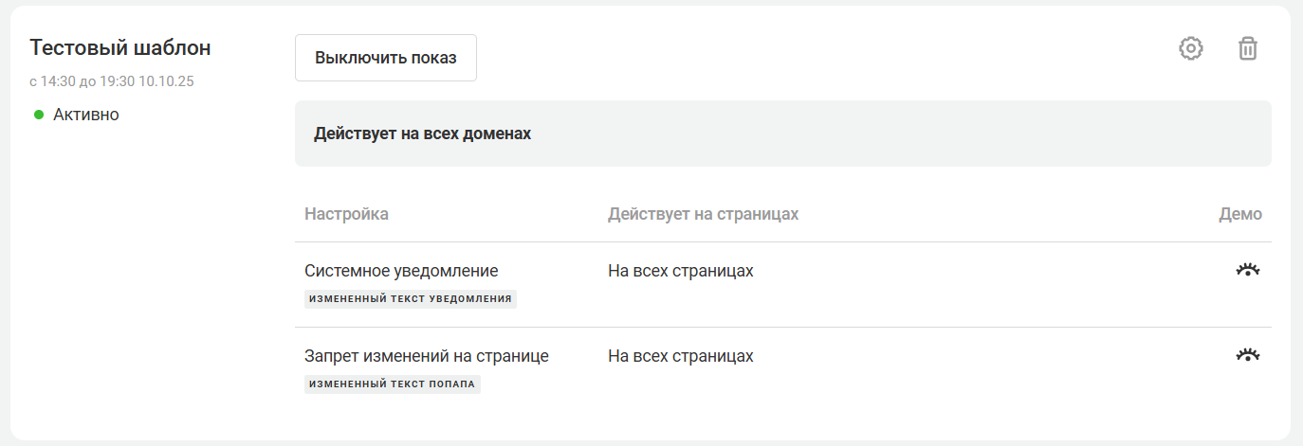Click the 10.10.25 date text

[167, 81]
